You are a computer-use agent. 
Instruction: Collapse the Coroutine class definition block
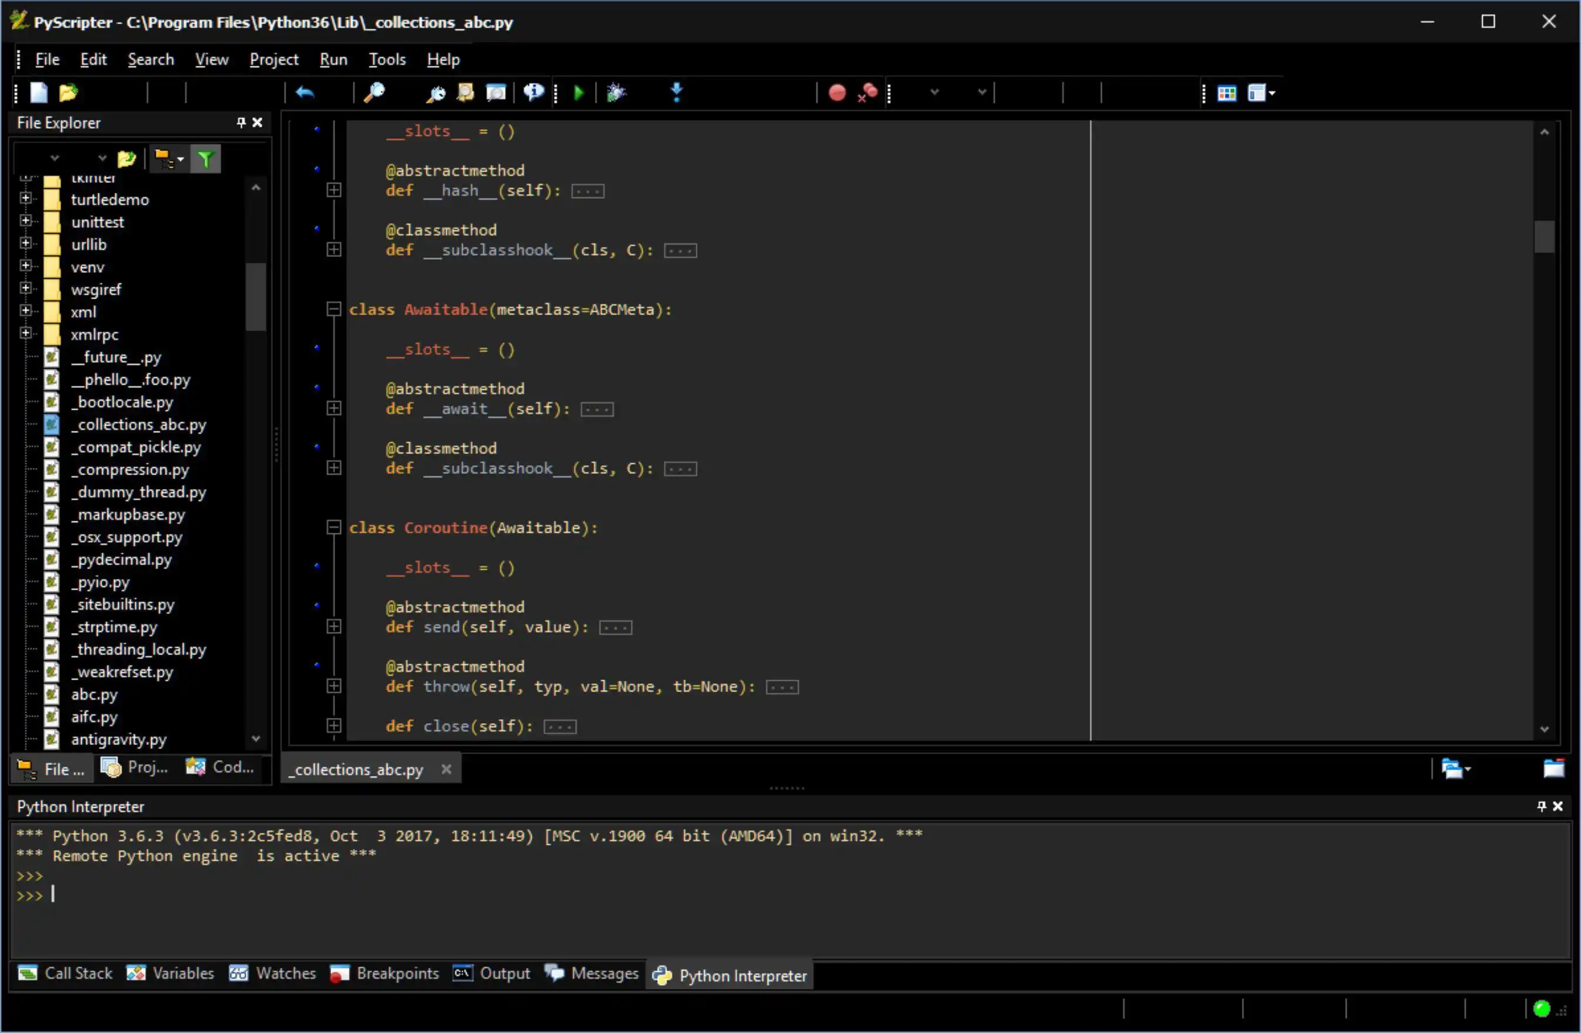pyautogui.click(x=334, y=527)
